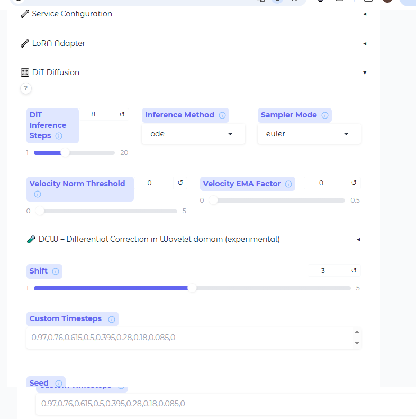Click the Service Configuration wrench icon
The height and width of the screenshot is (419, 416).
tap(24, 14)
